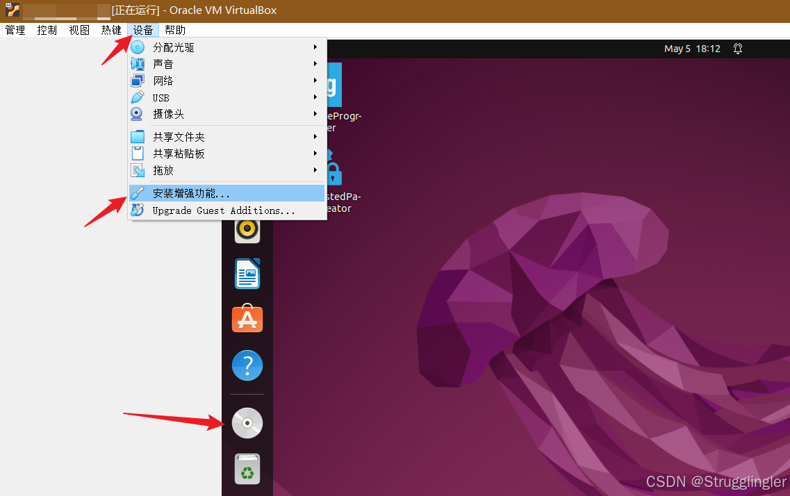The height and width of the screenshot is (496, 790).
Task: Click the folder icon beside 共享文件夹
Action: point(138,136)
